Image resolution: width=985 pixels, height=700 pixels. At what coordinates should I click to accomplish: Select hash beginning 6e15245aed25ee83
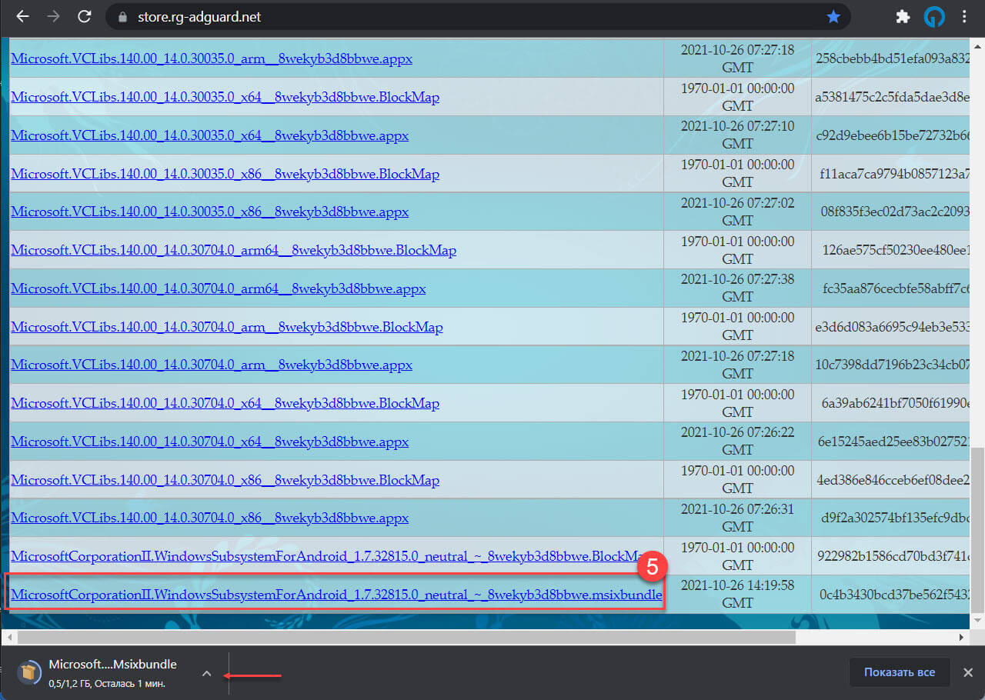pyautogui.click(x=893, y=442)
